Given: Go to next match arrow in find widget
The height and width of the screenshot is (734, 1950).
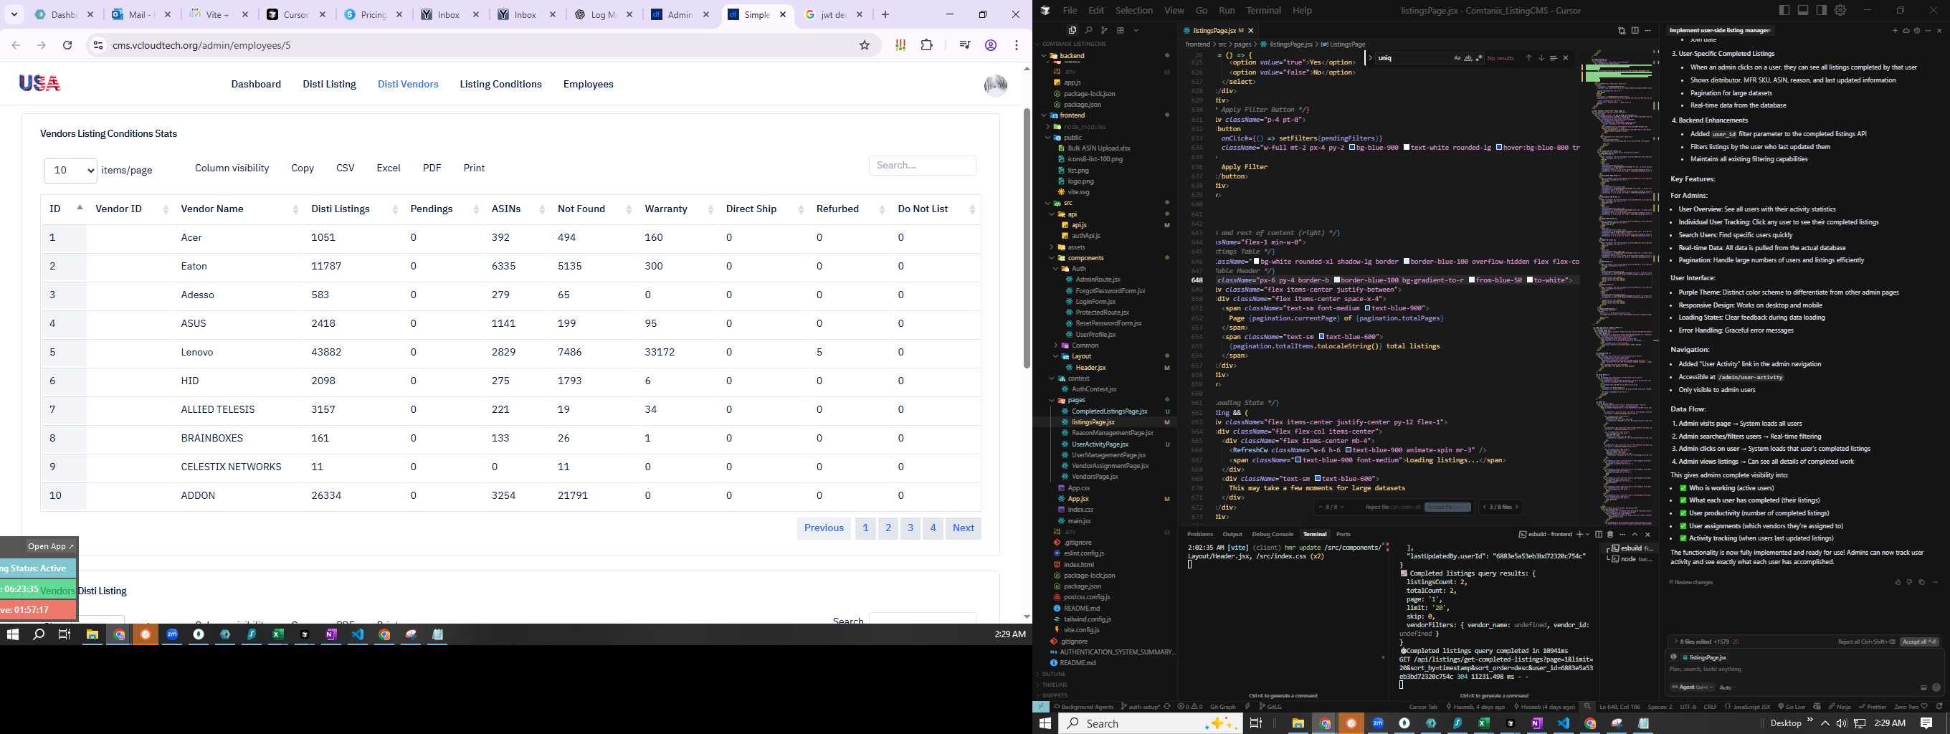Looking at the screenshot, I should click(x=1541, y=57).
